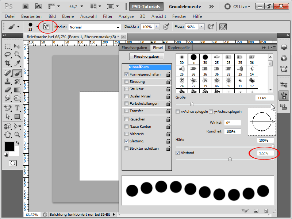Screen dimensions: 292x219
Task: Click the black foreground color swatch
Action: pyautogui.click(x=9, y=146)
